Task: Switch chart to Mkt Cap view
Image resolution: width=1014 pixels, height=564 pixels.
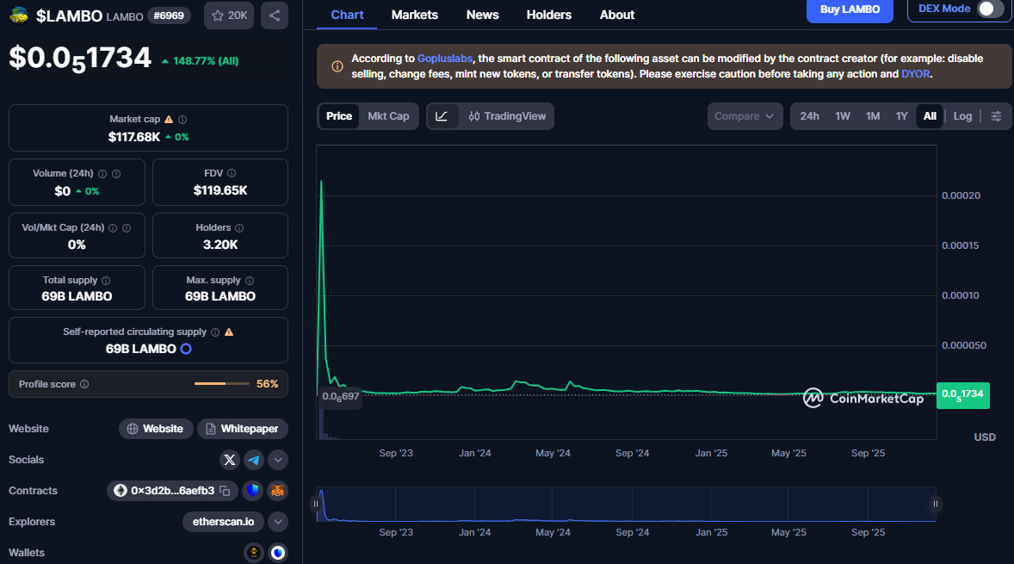Action: point(388,116)
